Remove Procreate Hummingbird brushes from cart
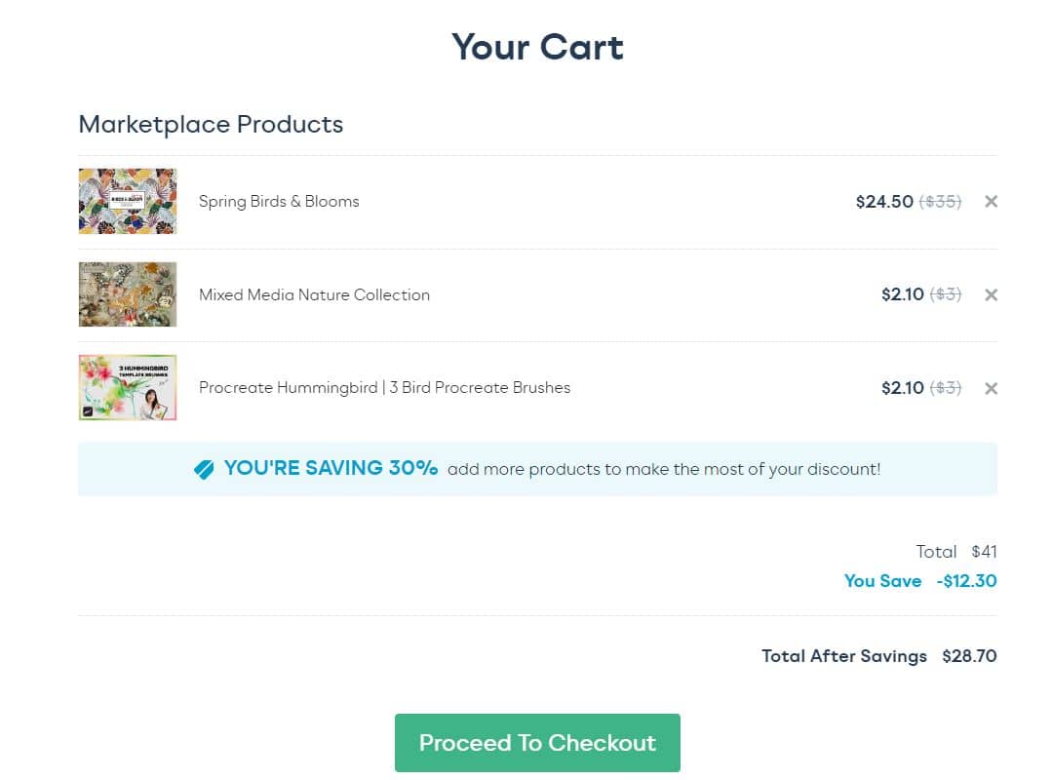Viewport: 1052px width, 780px height. pos(991,388)
